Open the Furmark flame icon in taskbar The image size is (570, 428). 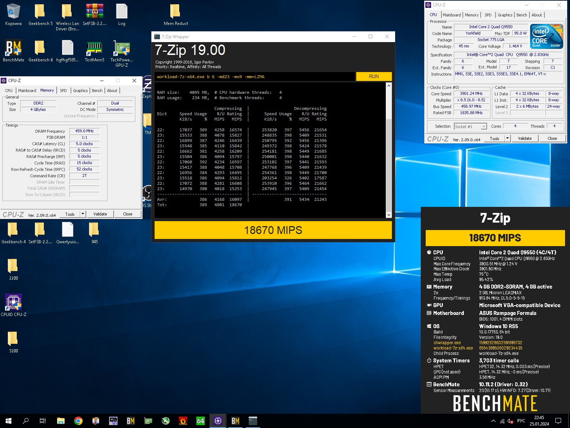point(183,421)
